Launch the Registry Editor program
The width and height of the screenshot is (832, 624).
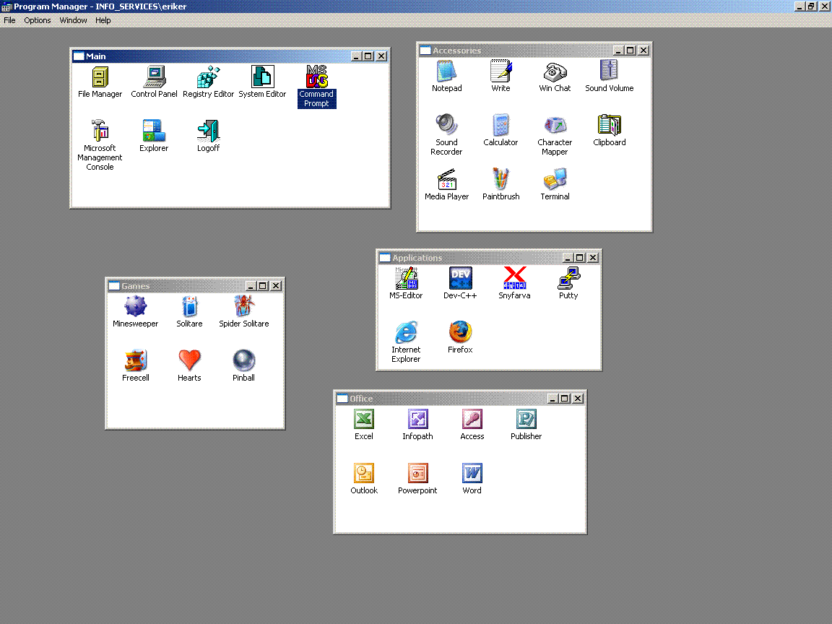pos(208,77)
